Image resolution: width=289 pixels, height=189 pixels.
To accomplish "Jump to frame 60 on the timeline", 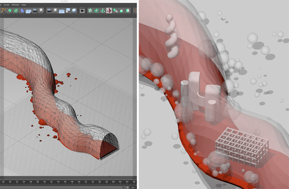I will (x=113, y=182).
